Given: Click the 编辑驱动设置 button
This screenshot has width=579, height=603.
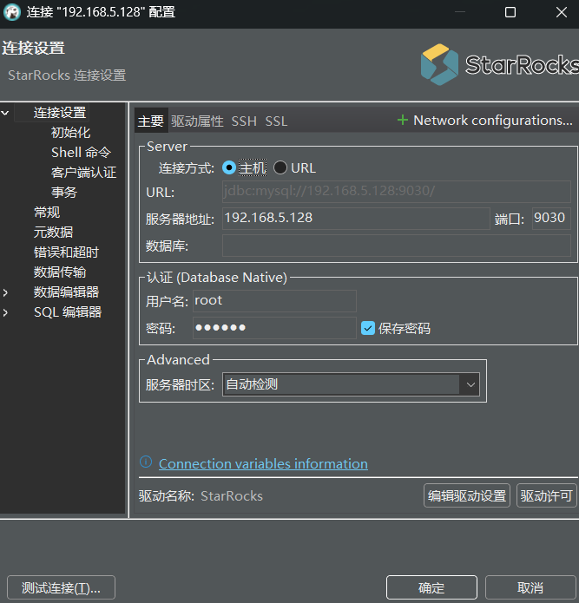Looking at the screenshot, I should click(x=467, y=495).
